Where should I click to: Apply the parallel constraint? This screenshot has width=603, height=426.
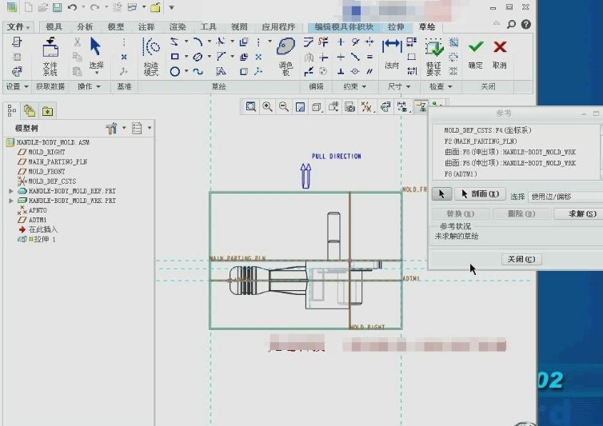click(369, 71)
